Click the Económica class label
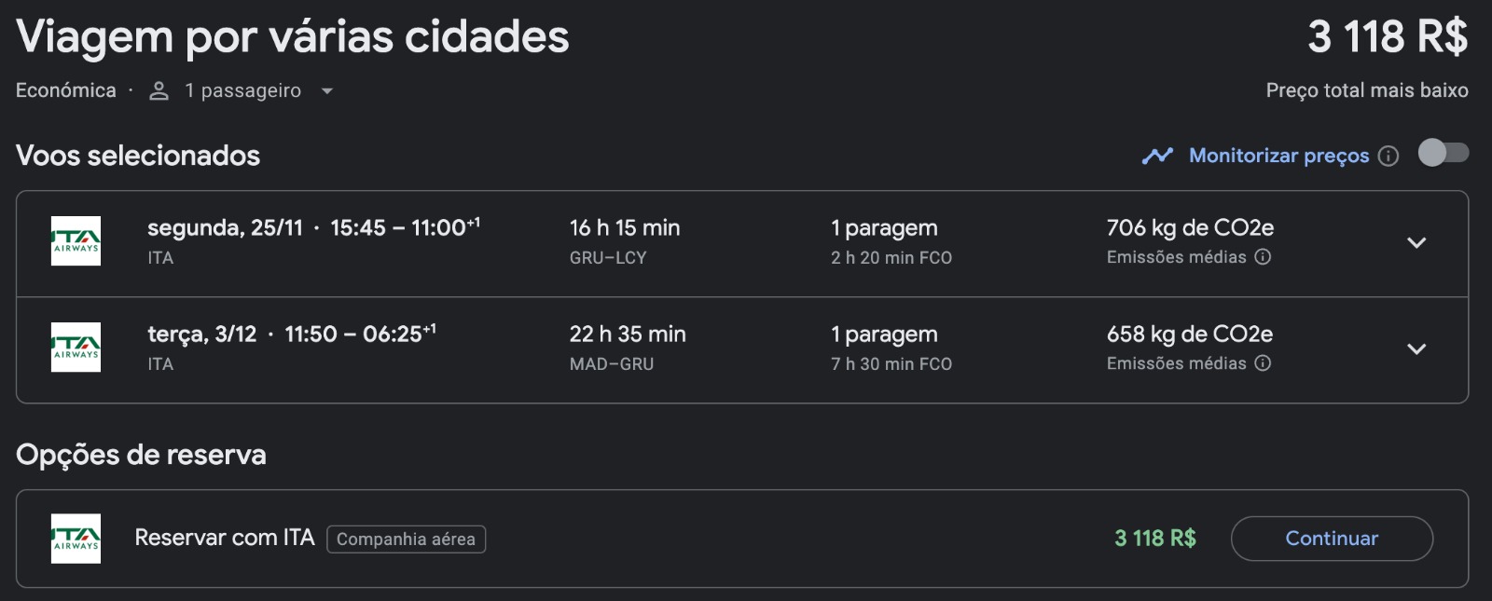This screenshot has height=601, width=1492. click(x=66, y=90)
